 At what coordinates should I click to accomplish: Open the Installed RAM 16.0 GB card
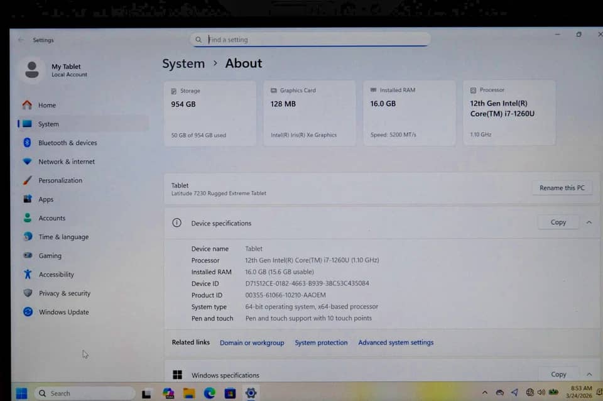[410, 113]
